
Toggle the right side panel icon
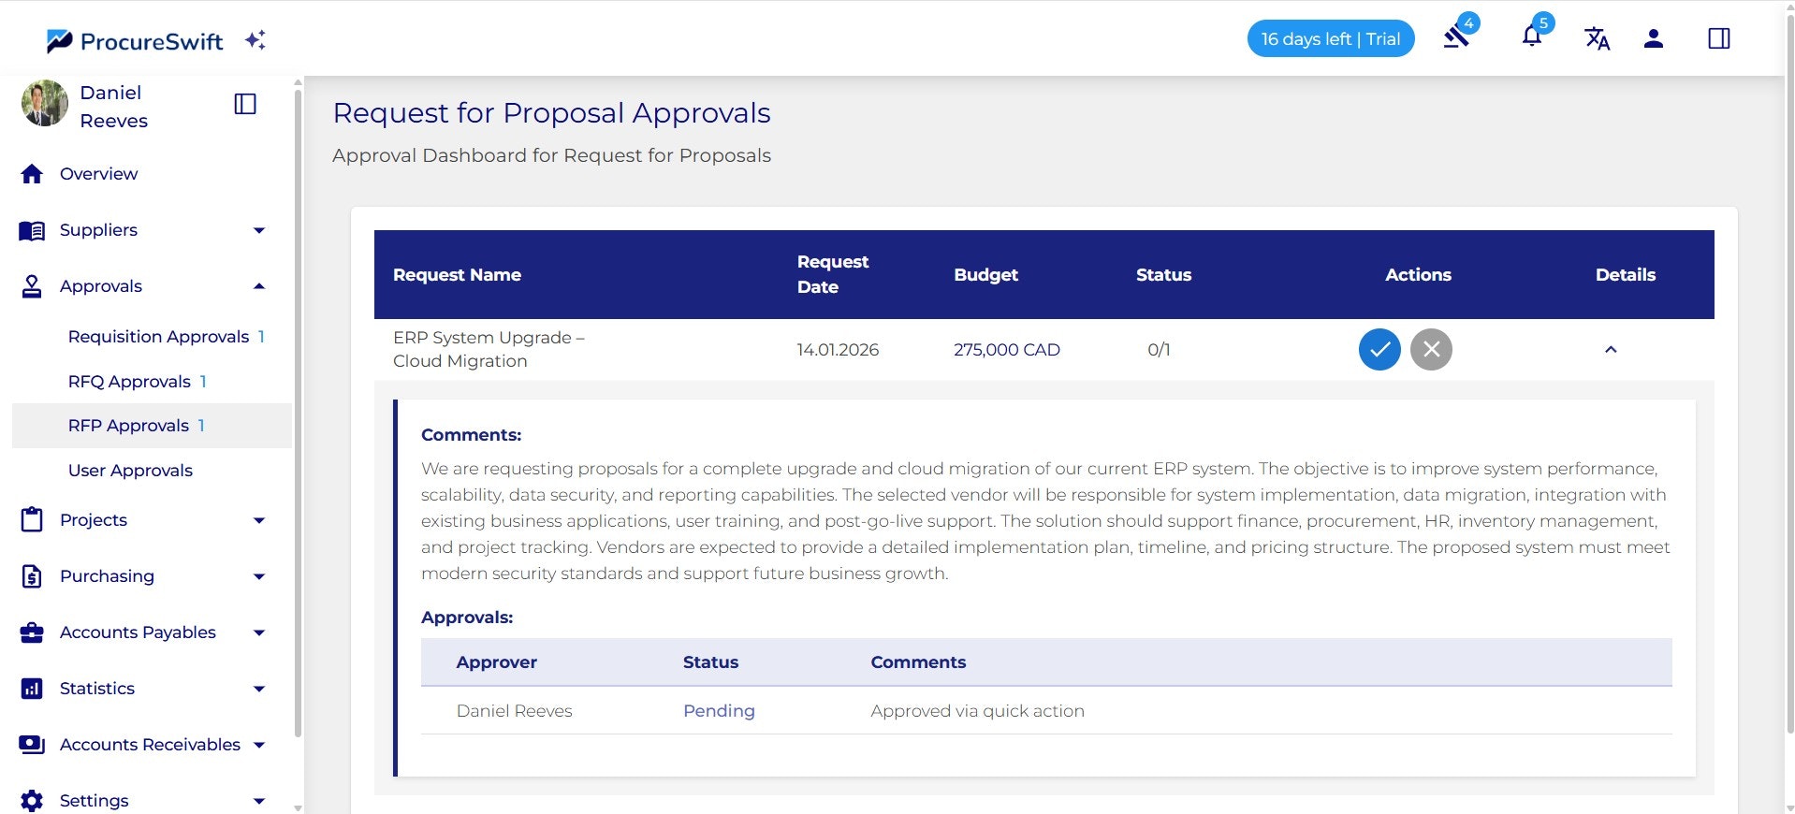[1719, 38]
